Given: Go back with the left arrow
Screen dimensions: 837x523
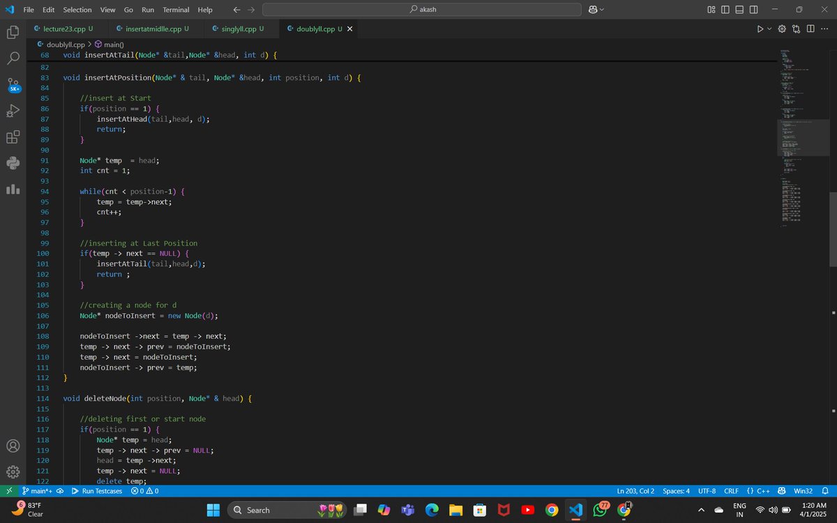Looking at the screenshot, I should coord(236,10).
